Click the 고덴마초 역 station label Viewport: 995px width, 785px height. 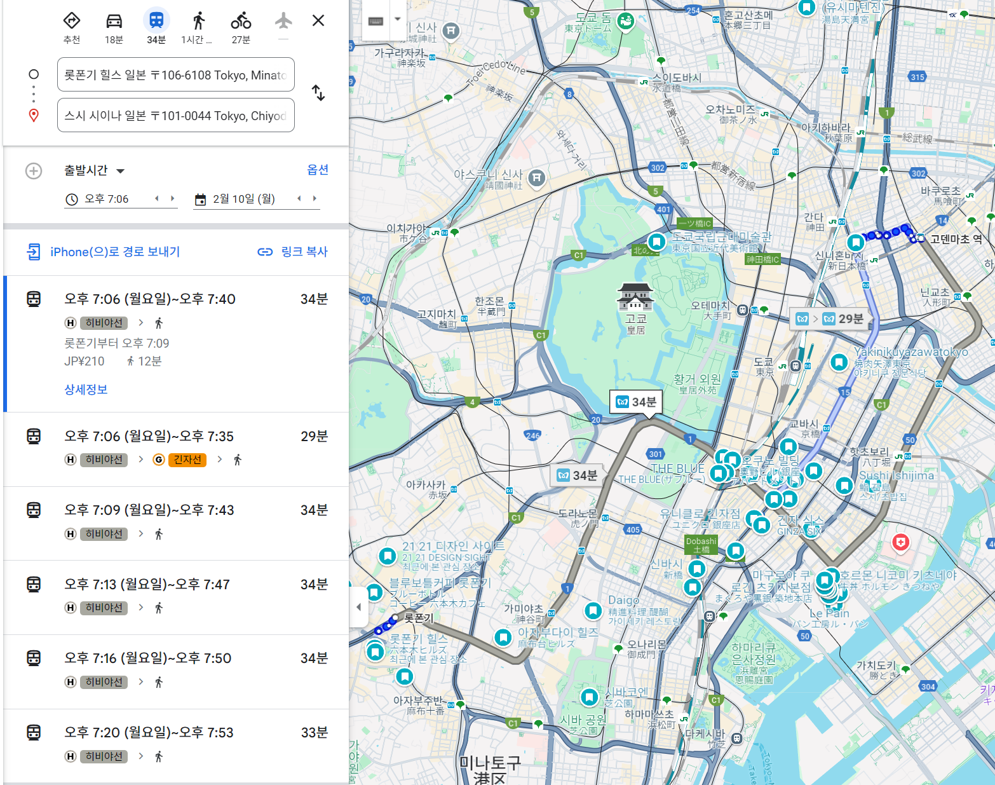point(956,239)
